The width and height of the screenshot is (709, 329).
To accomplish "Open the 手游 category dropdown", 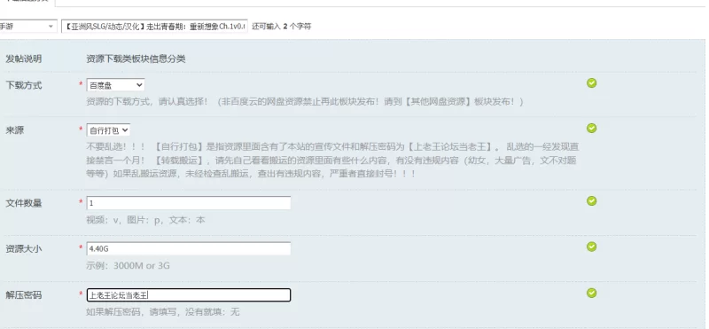I will [28, 27].
